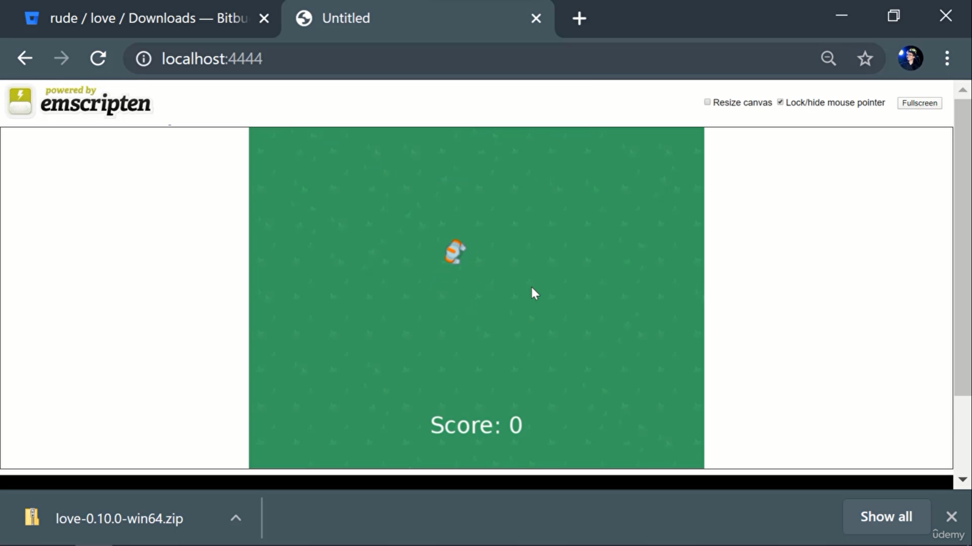
Task: Reload the localhost page
Action: tap(98, 59)
